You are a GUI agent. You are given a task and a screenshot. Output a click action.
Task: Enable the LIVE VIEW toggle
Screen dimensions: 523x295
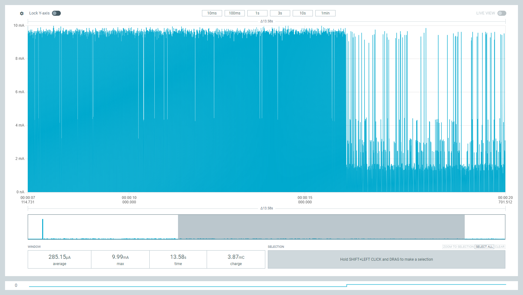[502, 13]
